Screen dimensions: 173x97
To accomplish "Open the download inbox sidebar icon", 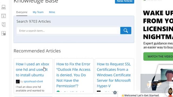I will point(4,16).
